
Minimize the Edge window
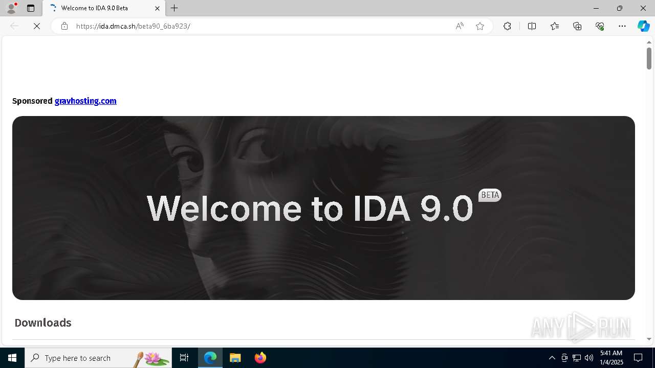596,8
